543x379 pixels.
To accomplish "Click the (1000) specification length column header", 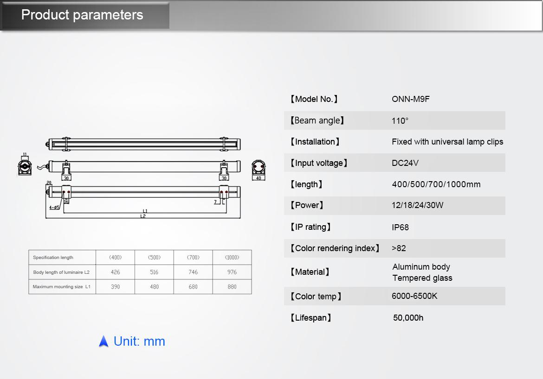I will (x=232, y=258).
